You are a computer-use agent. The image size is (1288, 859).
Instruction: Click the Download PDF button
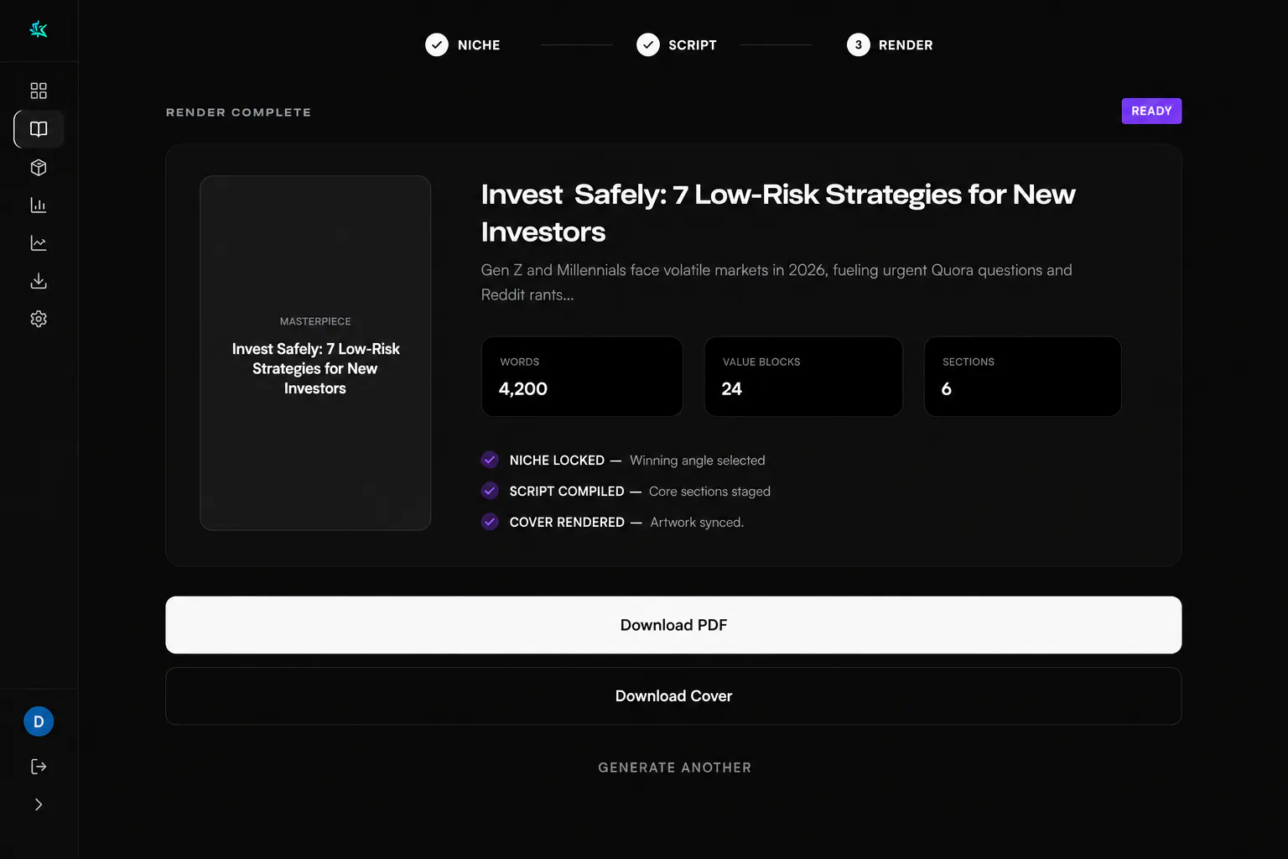pyautogui.click(x=673, y=625)
